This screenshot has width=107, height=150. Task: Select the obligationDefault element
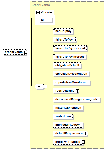67,65
